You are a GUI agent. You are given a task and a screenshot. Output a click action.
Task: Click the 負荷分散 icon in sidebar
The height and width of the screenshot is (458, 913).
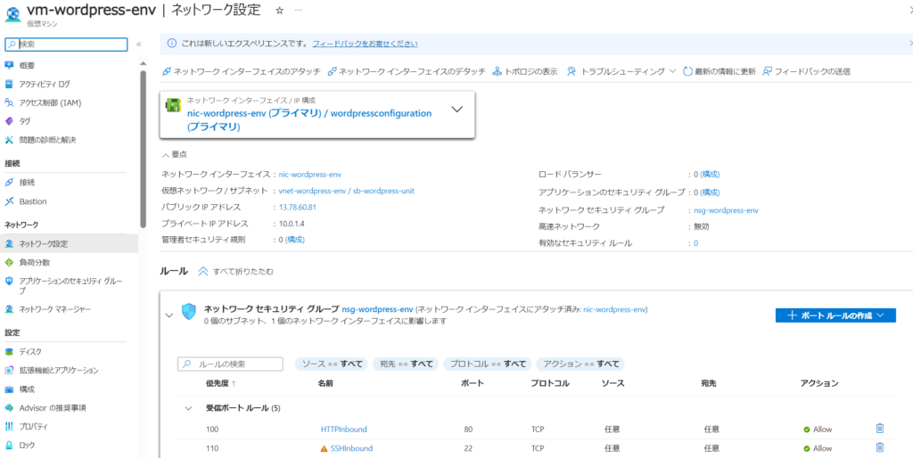tap(9, 263)
